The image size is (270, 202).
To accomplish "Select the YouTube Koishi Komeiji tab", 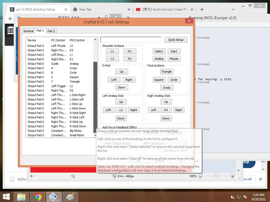I will point(165,9).
